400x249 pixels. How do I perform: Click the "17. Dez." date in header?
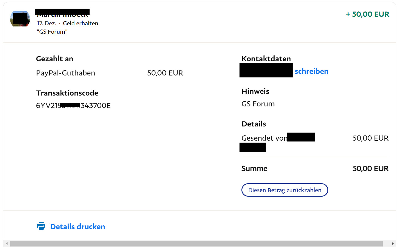click(46, 23)
